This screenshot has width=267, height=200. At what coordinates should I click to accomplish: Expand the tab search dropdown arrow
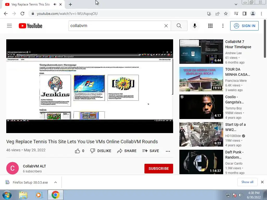[236, 4]
